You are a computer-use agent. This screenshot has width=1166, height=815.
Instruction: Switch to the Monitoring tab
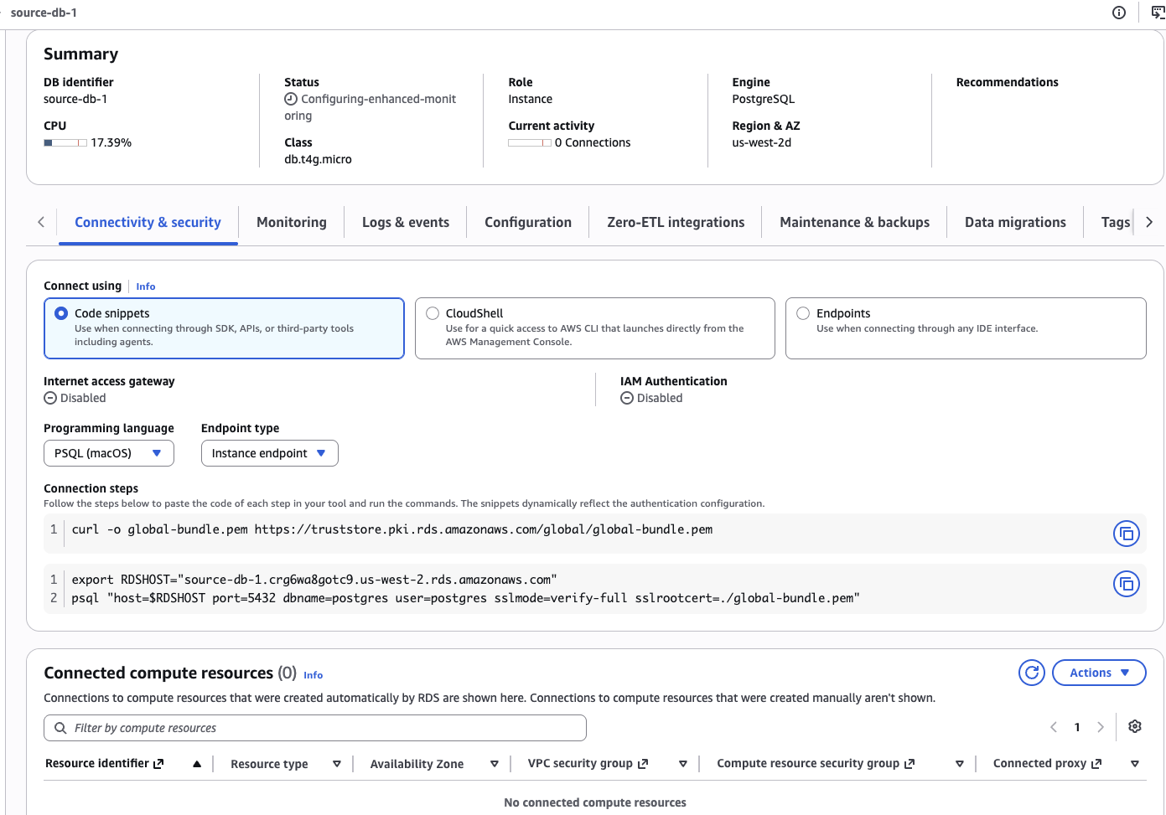[292, 222]
